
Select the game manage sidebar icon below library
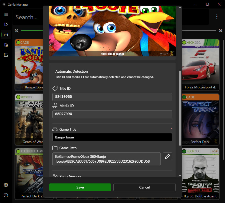(6, 45)
